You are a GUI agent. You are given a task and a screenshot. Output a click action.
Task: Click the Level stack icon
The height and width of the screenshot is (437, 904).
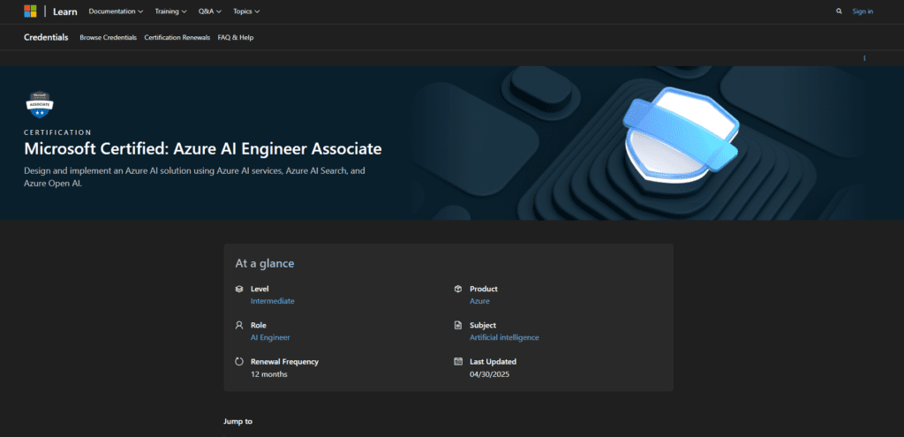tap(239, 289)
